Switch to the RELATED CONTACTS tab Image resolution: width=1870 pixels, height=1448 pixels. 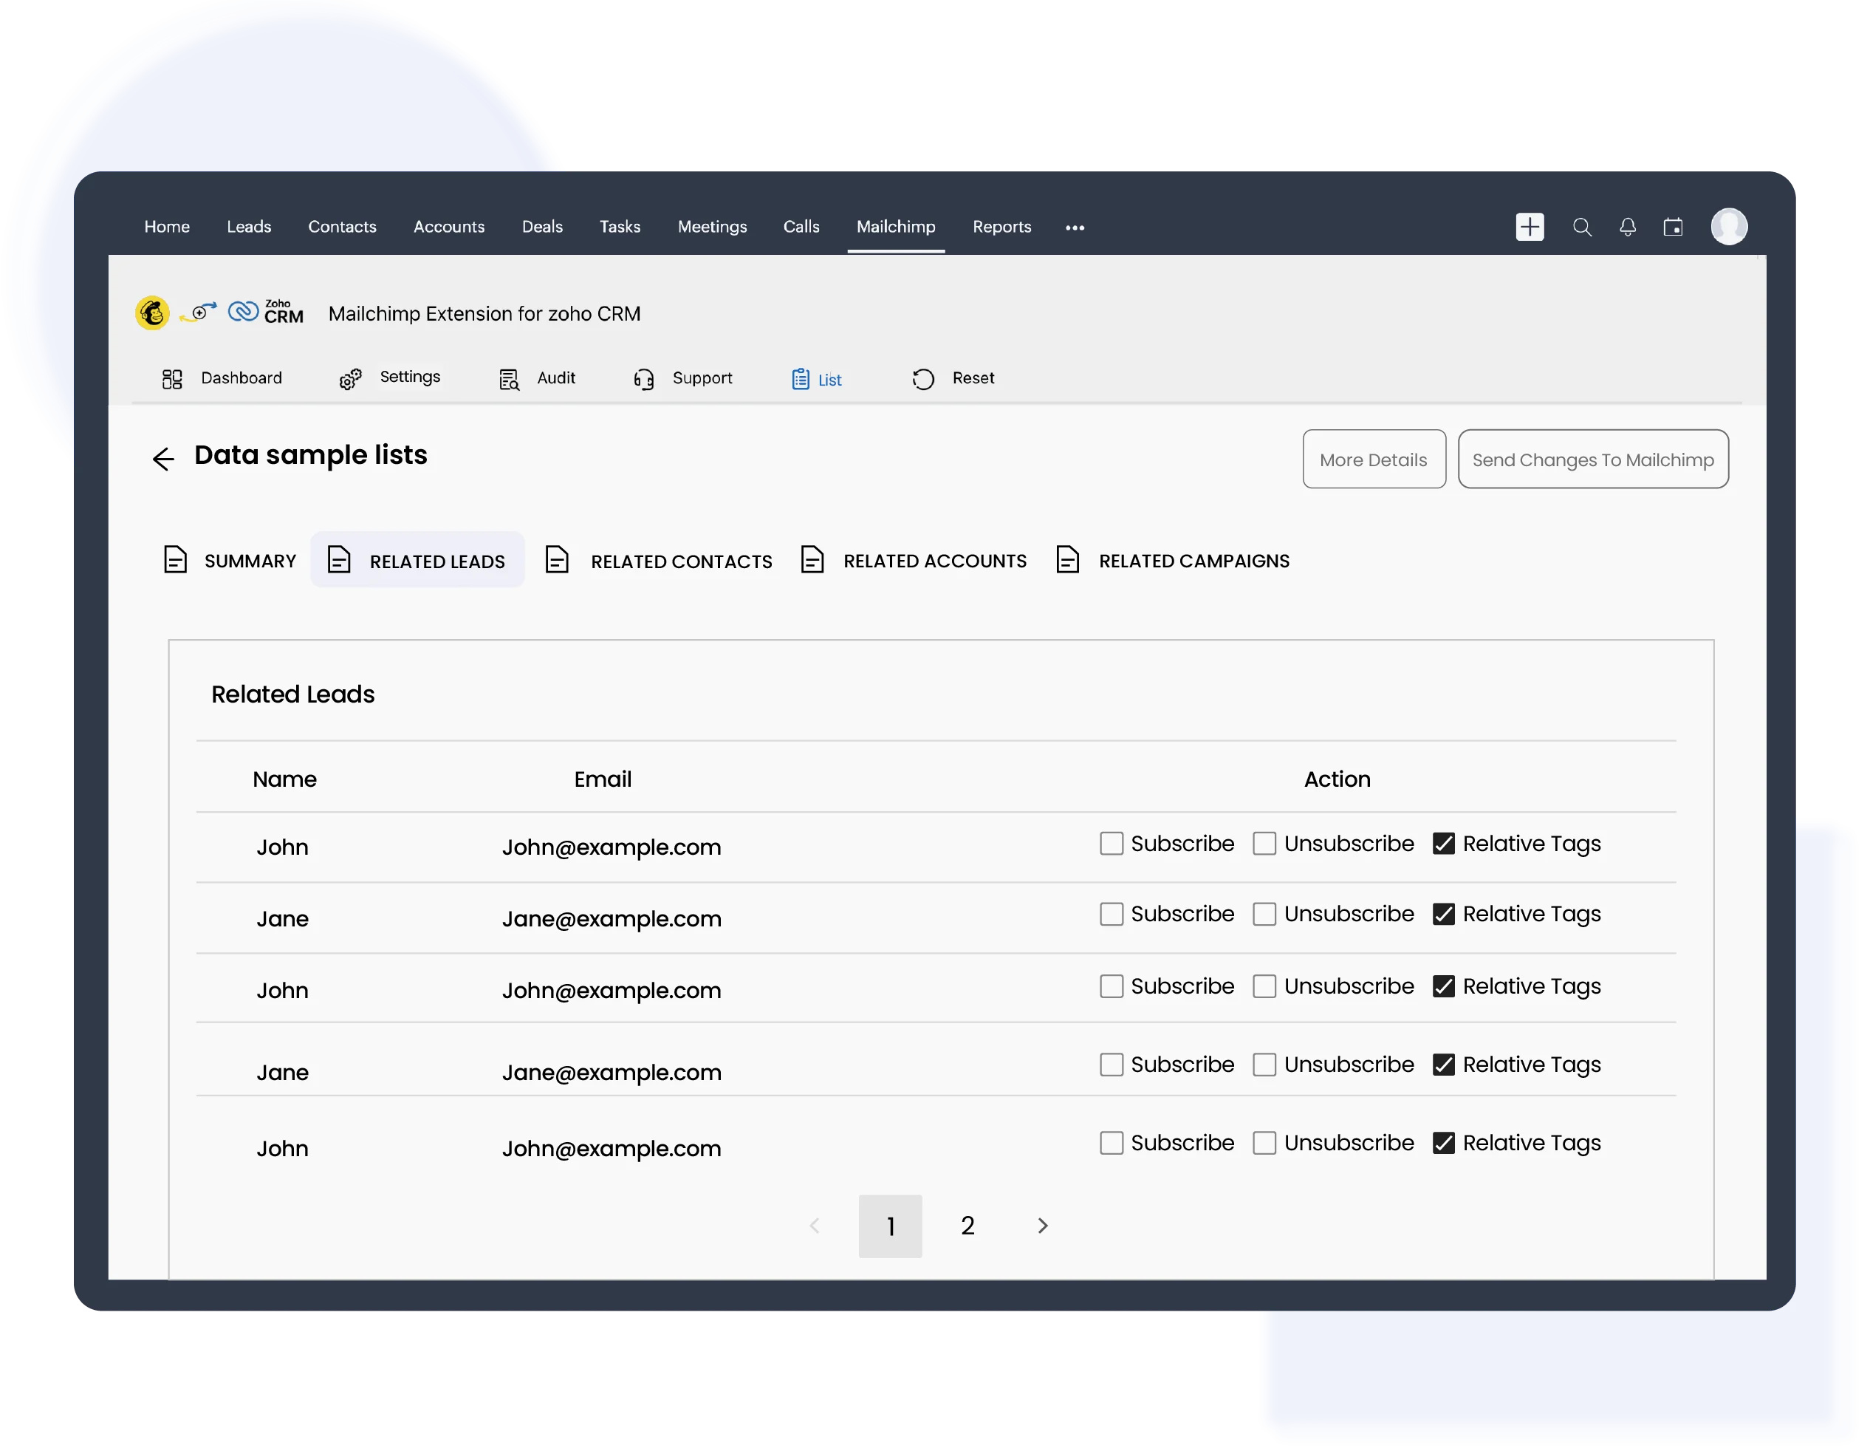pos(682,561)
